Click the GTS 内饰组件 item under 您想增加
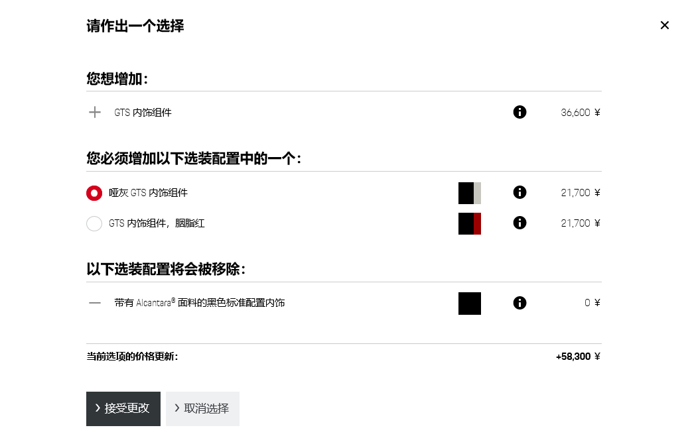Image resolution: width=692 pixels, height=448 pixels. [x=143, y=113]
